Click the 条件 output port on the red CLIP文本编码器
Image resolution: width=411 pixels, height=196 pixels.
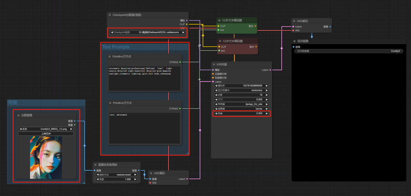point(256,47)
